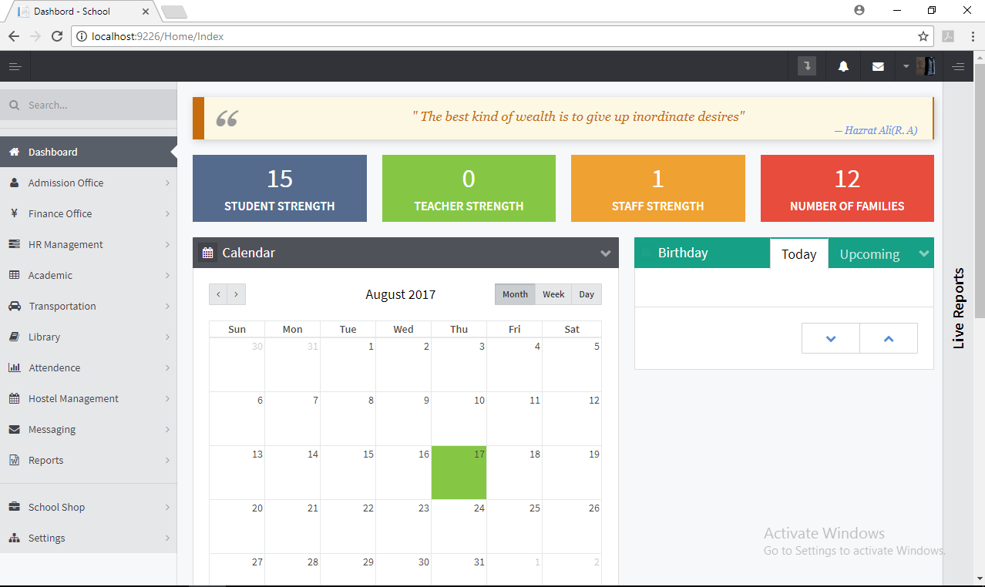
Task: Click the Library book icon
Action: pyautogui.click(x=14, y=337)
